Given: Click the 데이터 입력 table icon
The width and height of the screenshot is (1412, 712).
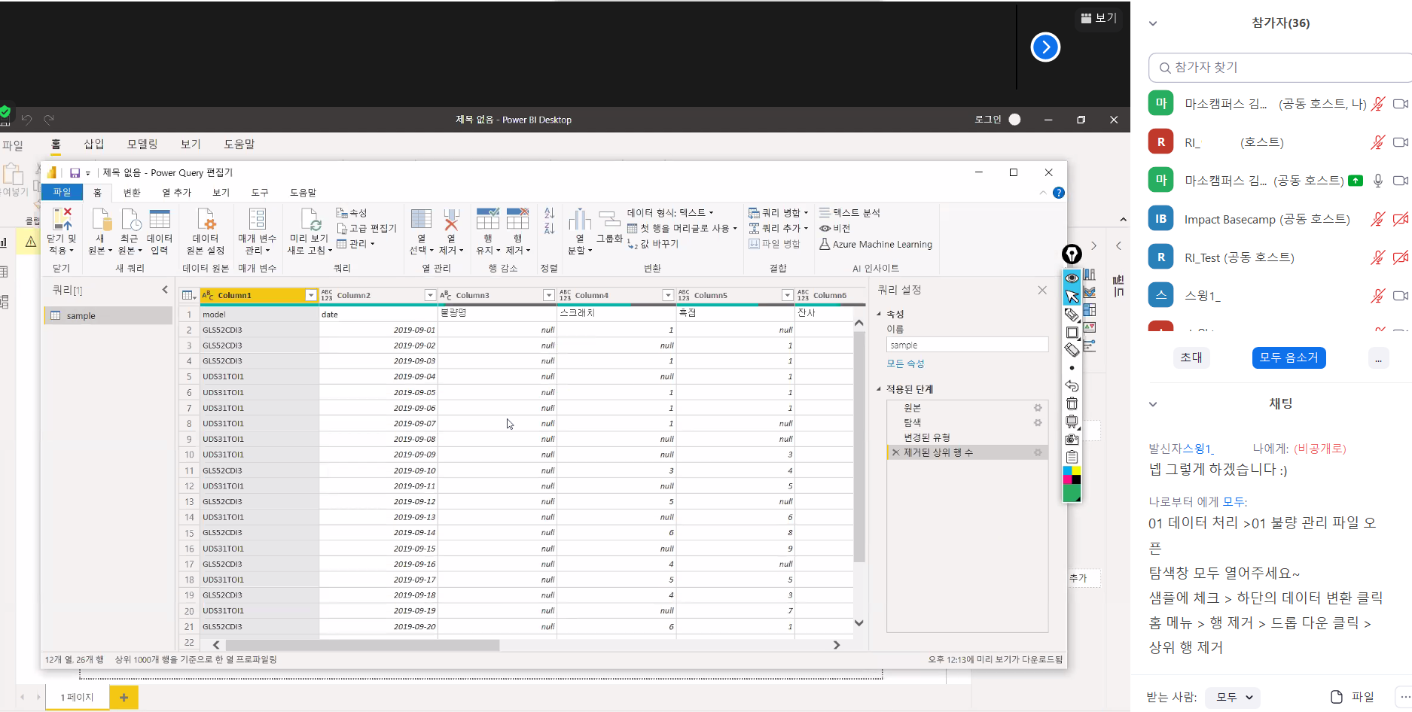Looking at the screenshot, I should pos(160,221).
